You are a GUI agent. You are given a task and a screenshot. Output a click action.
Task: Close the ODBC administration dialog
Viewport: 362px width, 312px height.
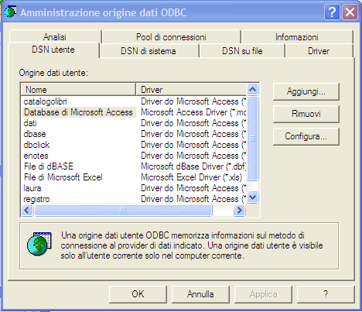click(350, 12)
